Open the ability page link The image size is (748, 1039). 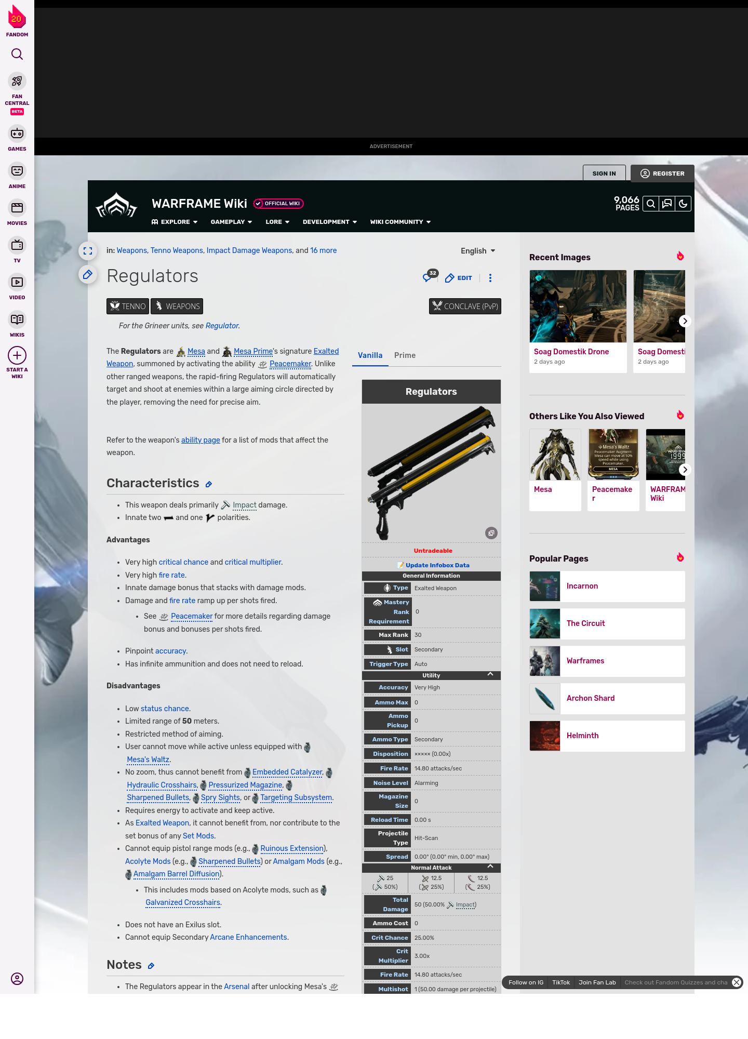tap(201, 440)
